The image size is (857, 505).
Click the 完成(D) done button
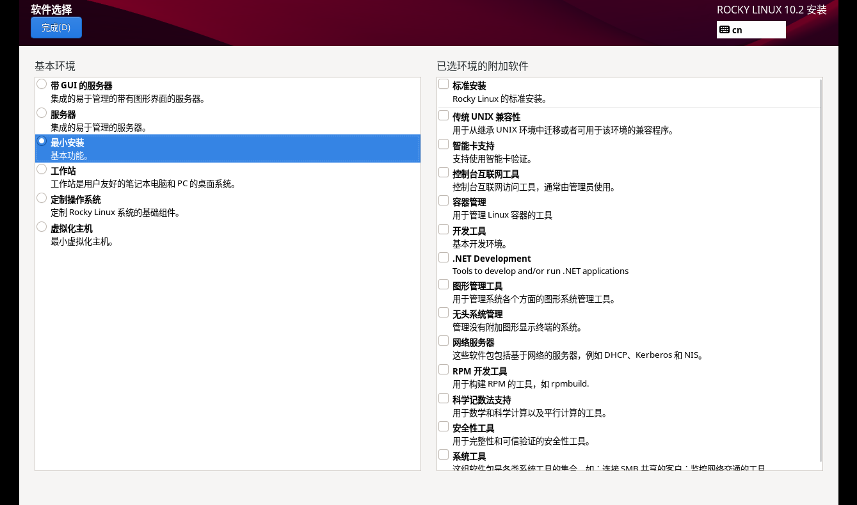tap(56, 28)
